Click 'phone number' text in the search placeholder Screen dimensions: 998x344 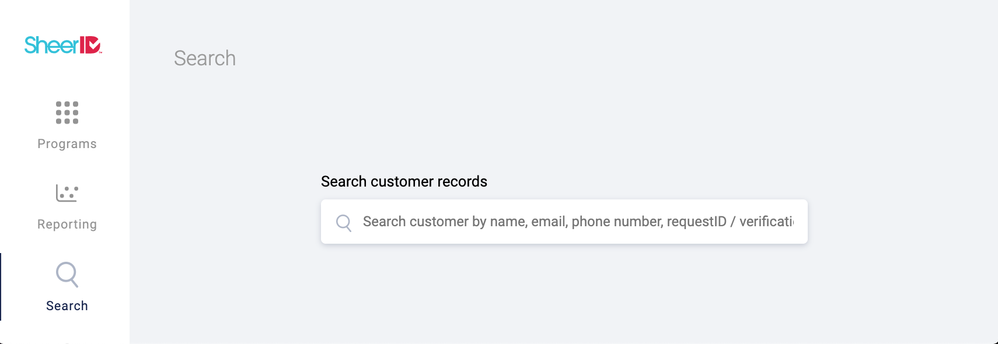pos(617,222)
